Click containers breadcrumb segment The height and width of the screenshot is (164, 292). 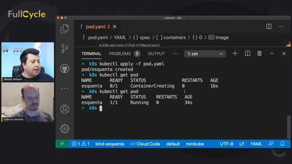(171, 37)
